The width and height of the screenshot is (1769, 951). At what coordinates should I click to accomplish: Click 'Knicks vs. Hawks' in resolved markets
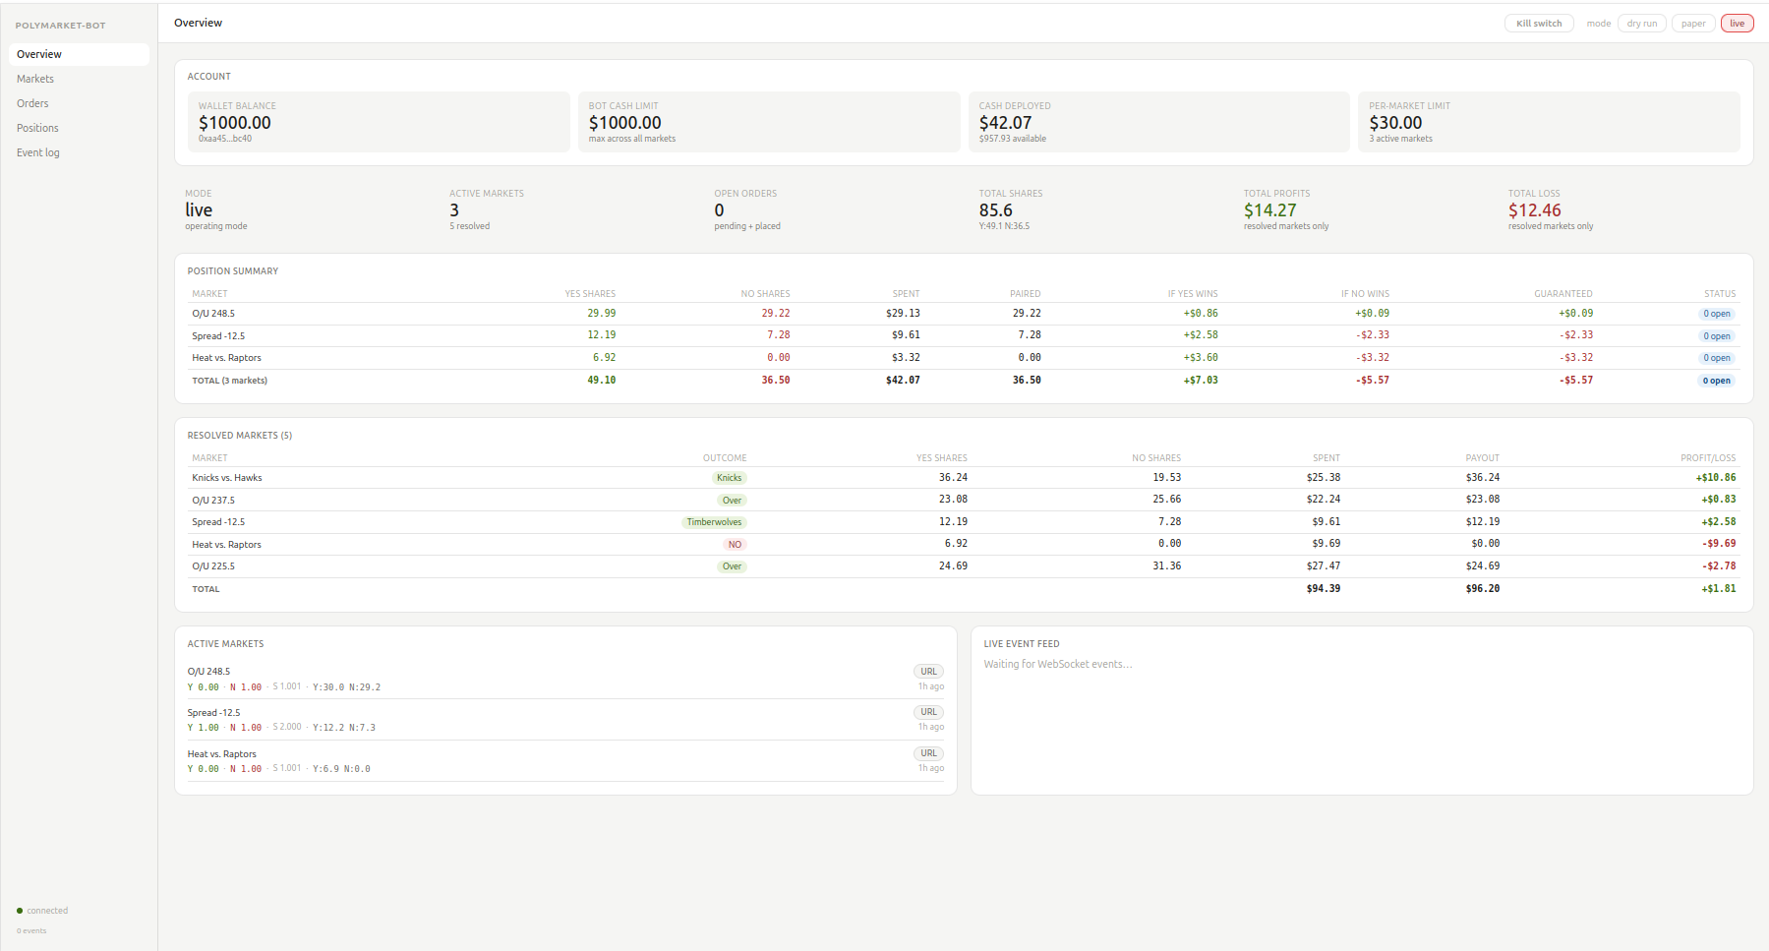coord(227,478)
